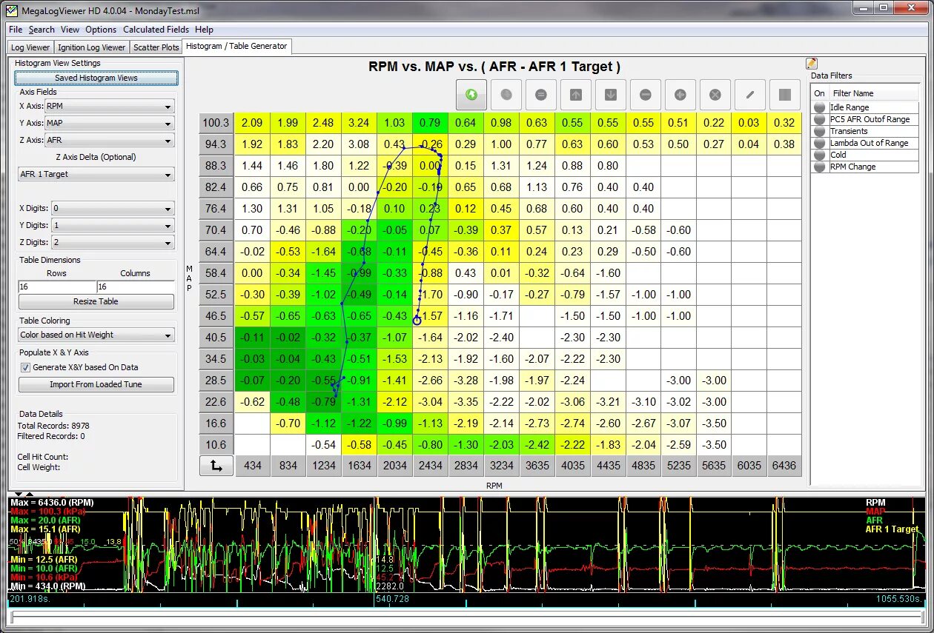This screenshot has height=633, width=934.
Task: Open the Z Axis AFR dropdown
Action: (x=110, y=140)
